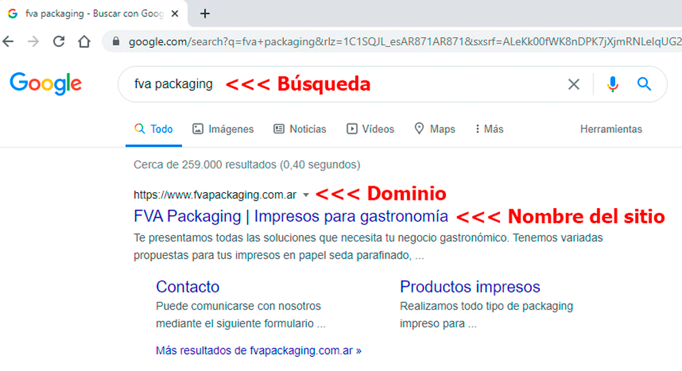
Task: Switch to Vídeos tab
Action: click(370, 129)
